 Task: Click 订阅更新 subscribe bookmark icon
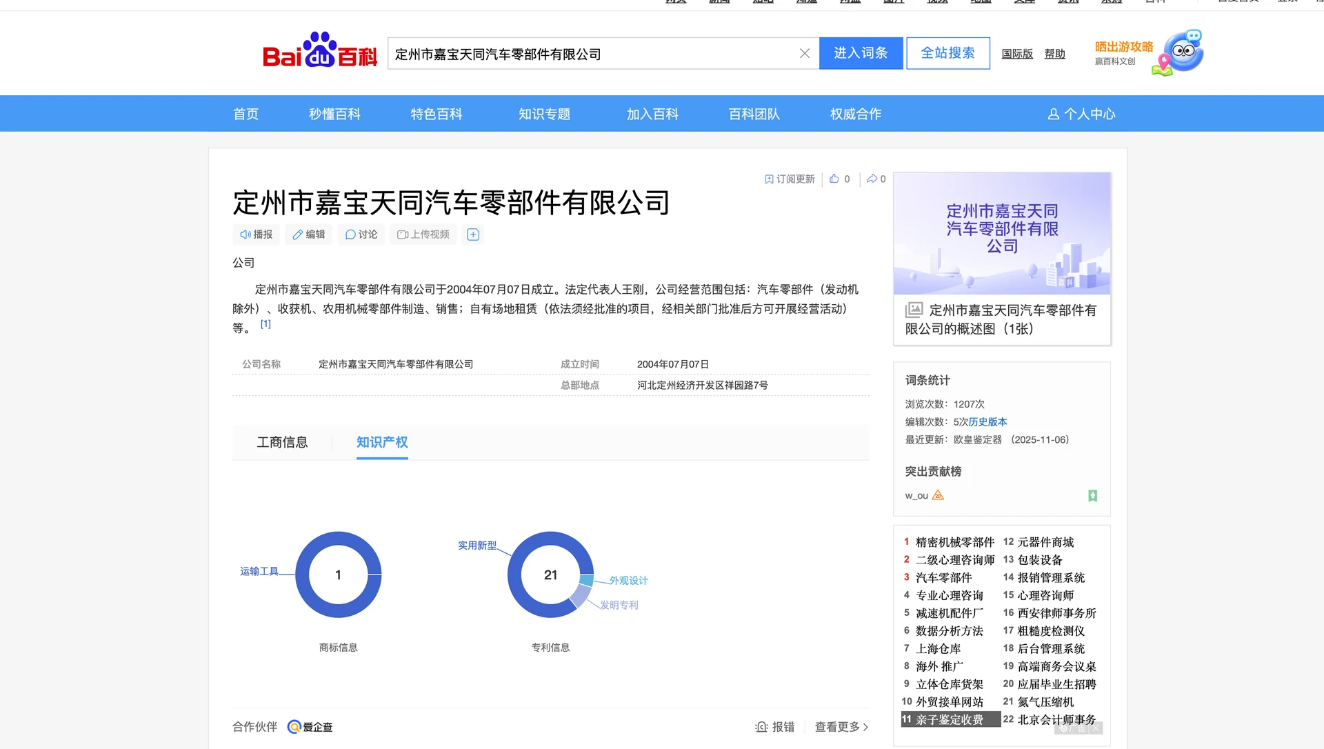(769, 179)
